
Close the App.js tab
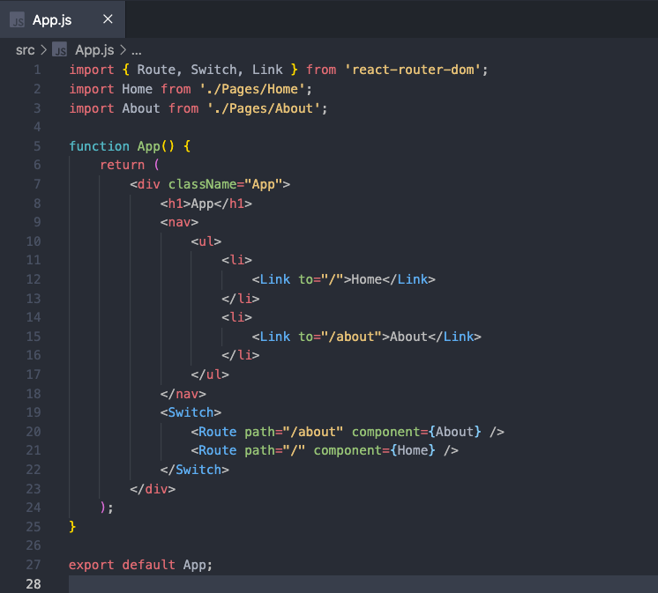[108, 19]
